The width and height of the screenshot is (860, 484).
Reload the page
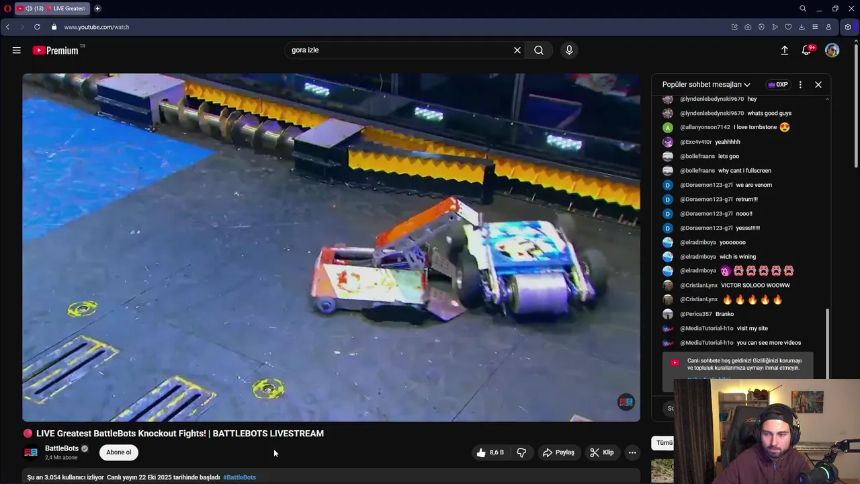37,27
